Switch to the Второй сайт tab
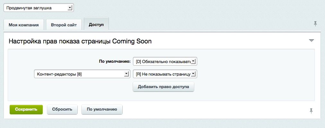 (x=64, y=25)
